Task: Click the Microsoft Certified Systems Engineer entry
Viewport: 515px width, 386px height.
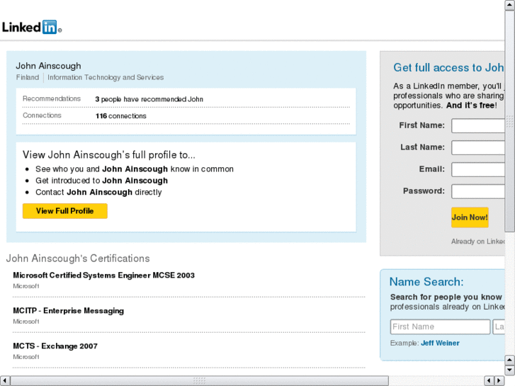Action: [x=103, y=276]
